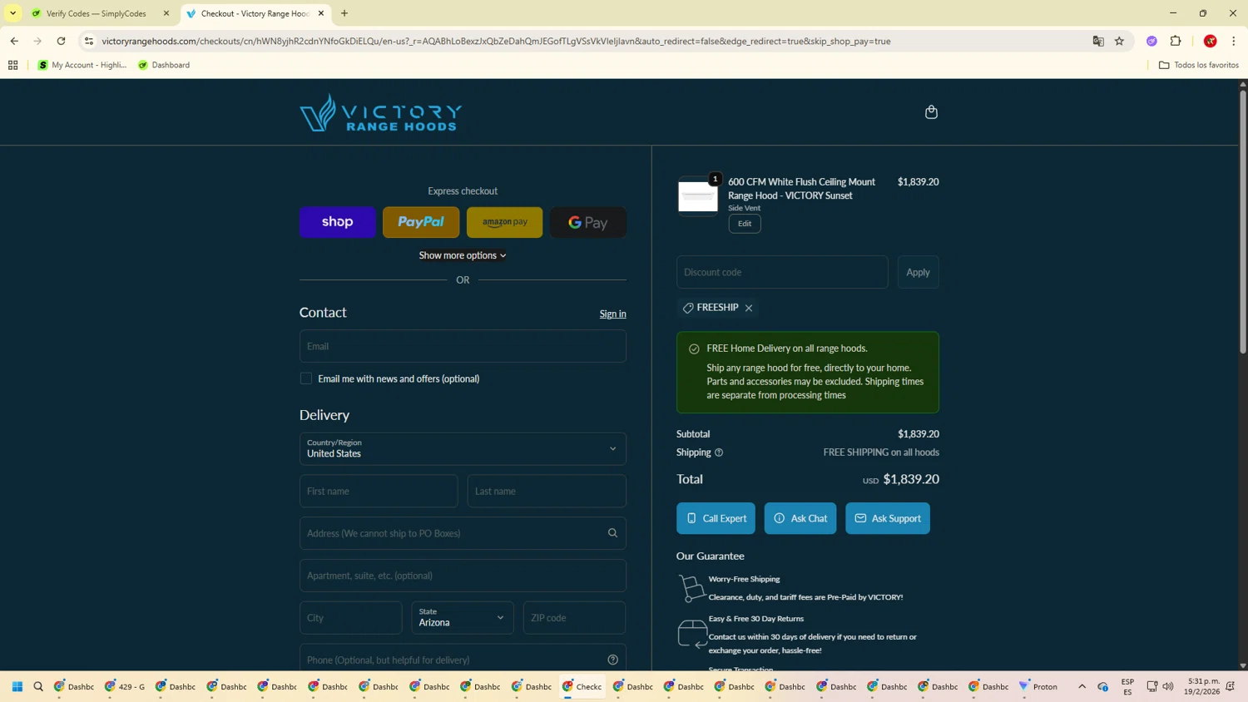Choose Amazon Pay express checkout
1248x702 pixels.
coord(505,222)
